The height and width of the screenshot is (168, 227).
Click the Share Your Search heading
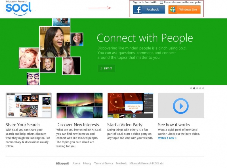tap(23, 125)
